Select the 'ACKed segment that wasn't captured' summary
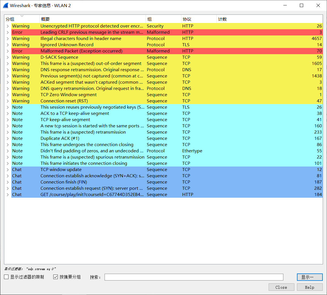 click(92, 82)
